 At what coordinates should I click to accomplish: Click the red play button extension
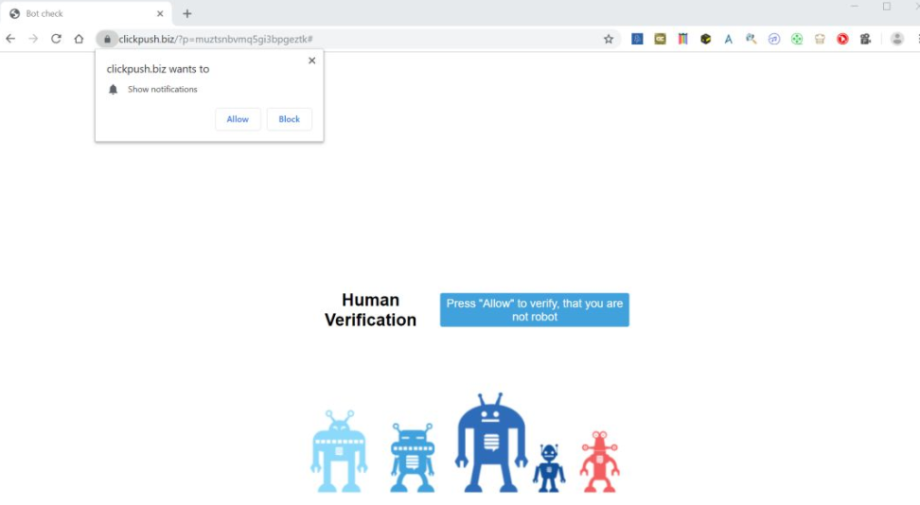[842, 39]
